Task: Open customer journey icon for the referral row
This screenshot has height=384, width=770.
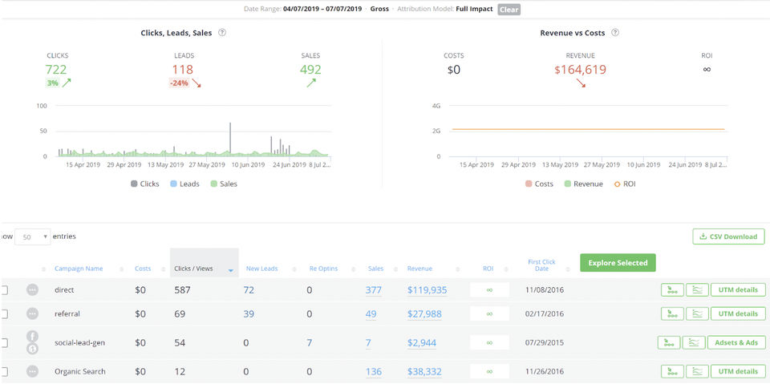Action: [672, 313]
